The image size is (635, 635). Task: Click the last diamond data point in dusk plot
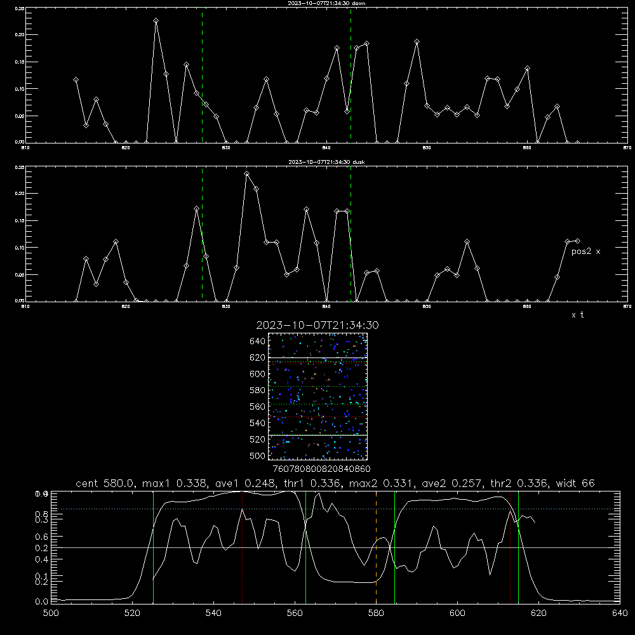pyautogui.click(x=577, y=241)
